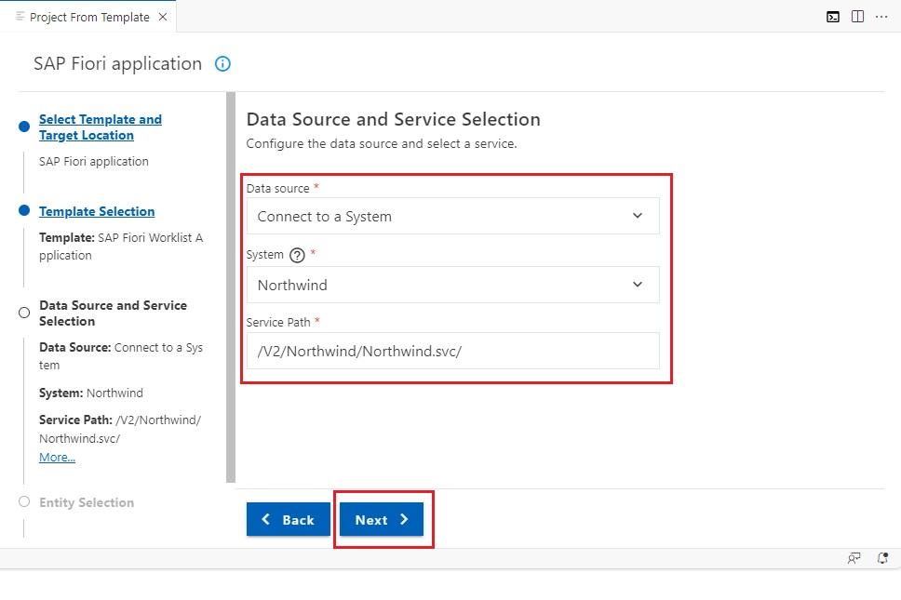This screenshot has width=901, height=600.
Task: Click the System help question mark icon
Action: pos(297,255)
